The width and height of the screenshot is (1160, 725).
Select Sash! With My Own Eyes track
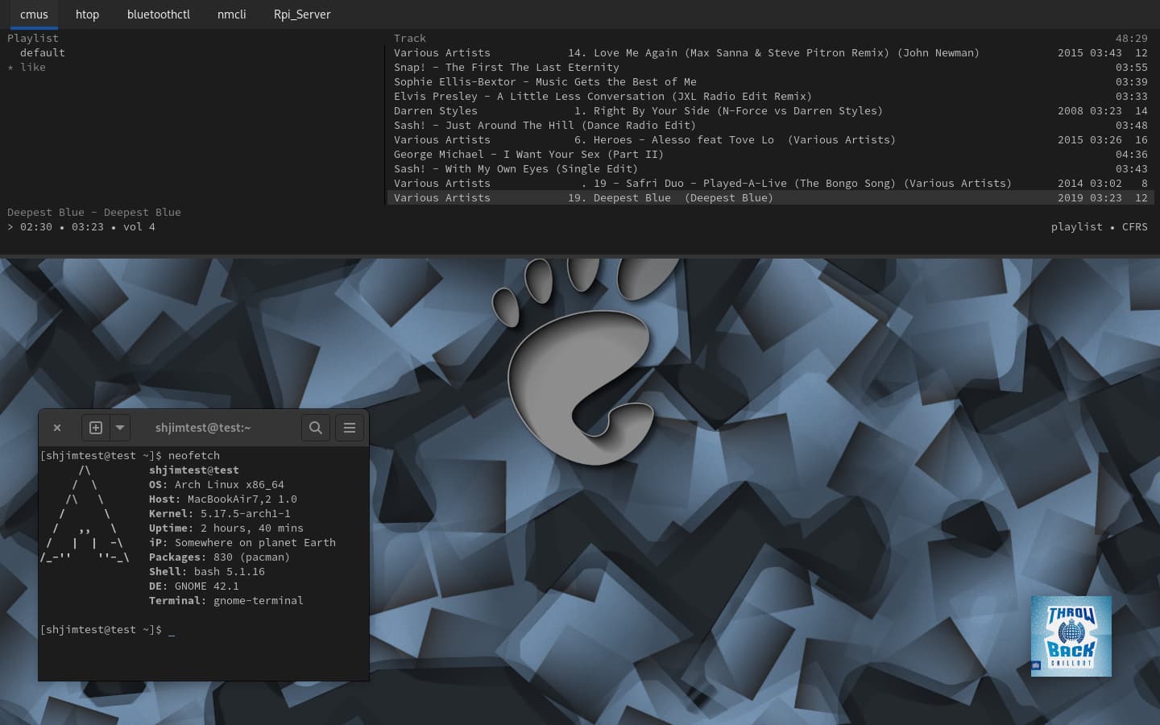point(771,169)
